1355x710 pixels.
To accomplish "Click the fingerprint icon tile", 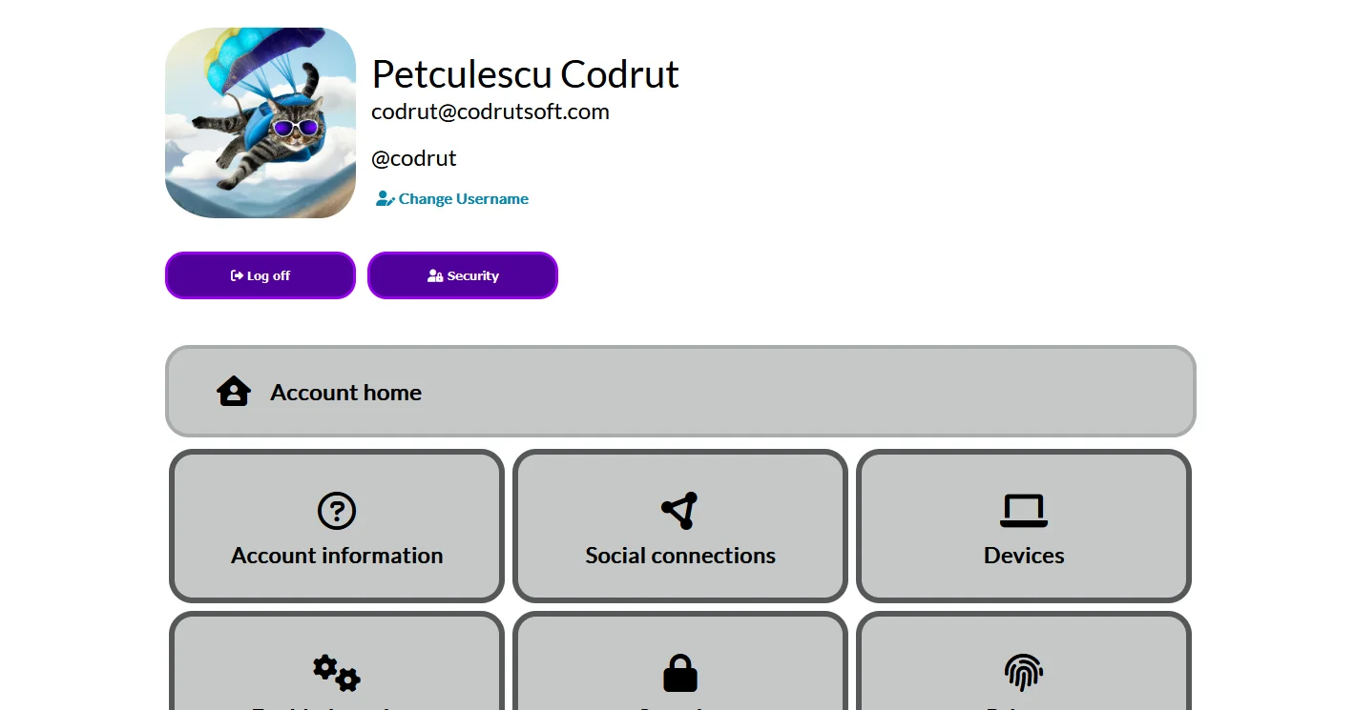I will tap(1024, 673).
